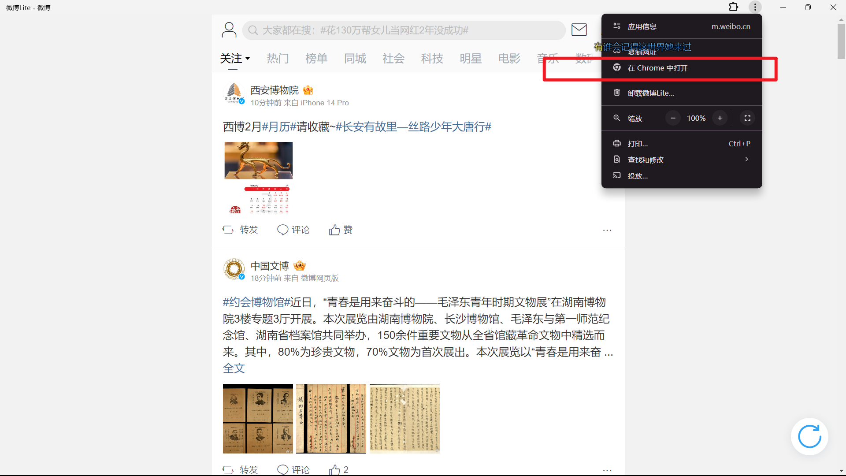Image resolution: width=846 pixels, height=476 pixels.
Task: Click the 全文 link
Action: click(x=234, y=368)
